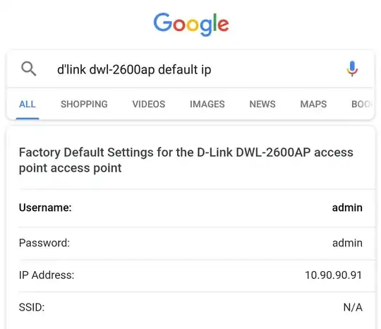Select the Username label row
Viewport: 381px width, 329px height.
coord(190,208)
